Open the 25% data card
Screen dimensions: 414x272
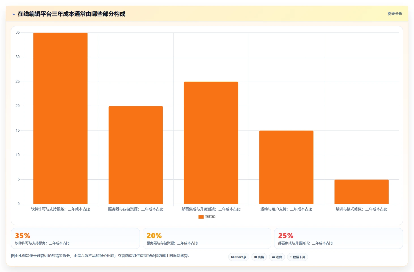pyautogui.click(x=338, y=238)
